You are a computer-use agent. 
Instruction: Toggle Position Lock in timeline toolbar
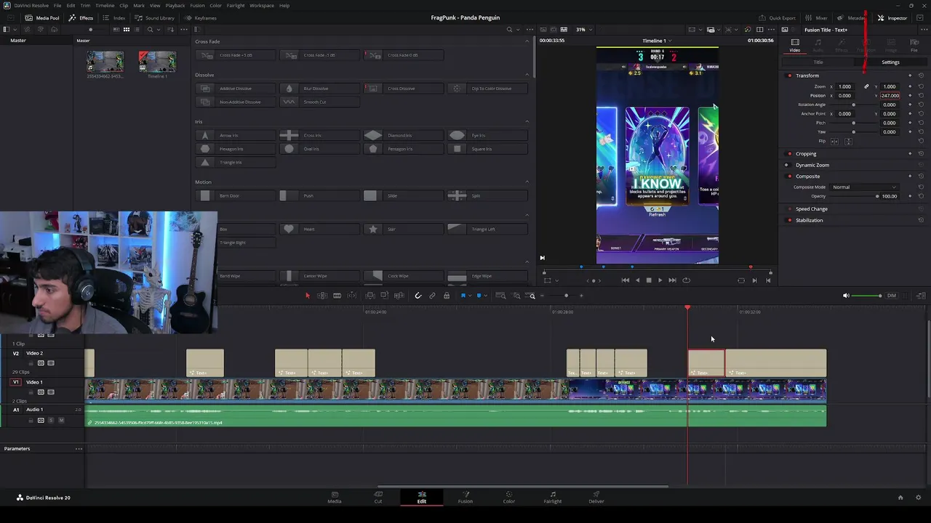pyautogui.click(x=447, y=296)
